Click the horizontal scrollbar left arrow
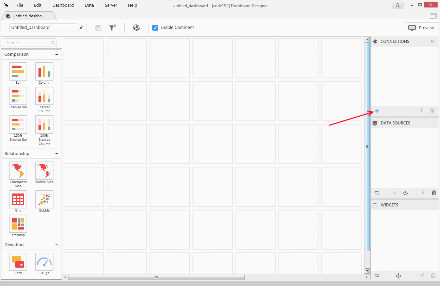Screen dimensions: 440x286 (65, 277)
